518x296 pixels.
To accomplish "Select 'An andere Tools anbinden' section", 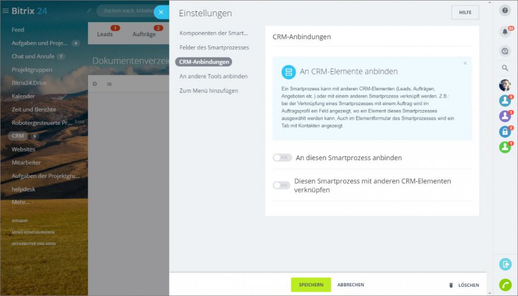I will click(213, 76).
